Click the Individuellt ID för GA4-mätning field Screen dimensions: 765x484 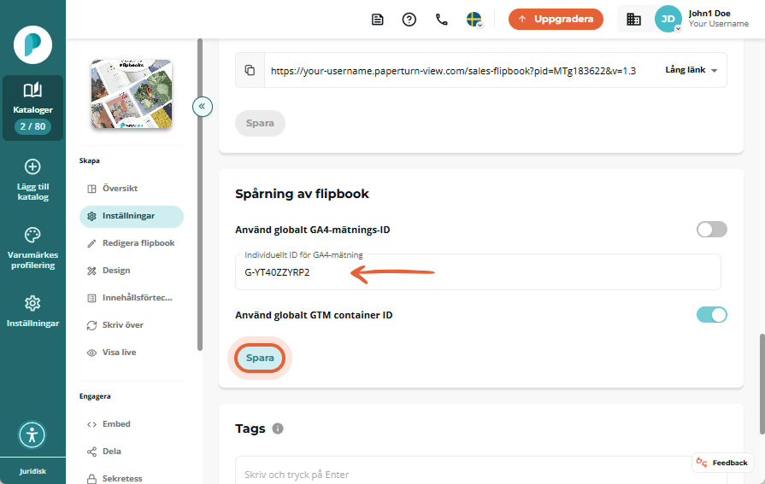click(x=478, y=272)
